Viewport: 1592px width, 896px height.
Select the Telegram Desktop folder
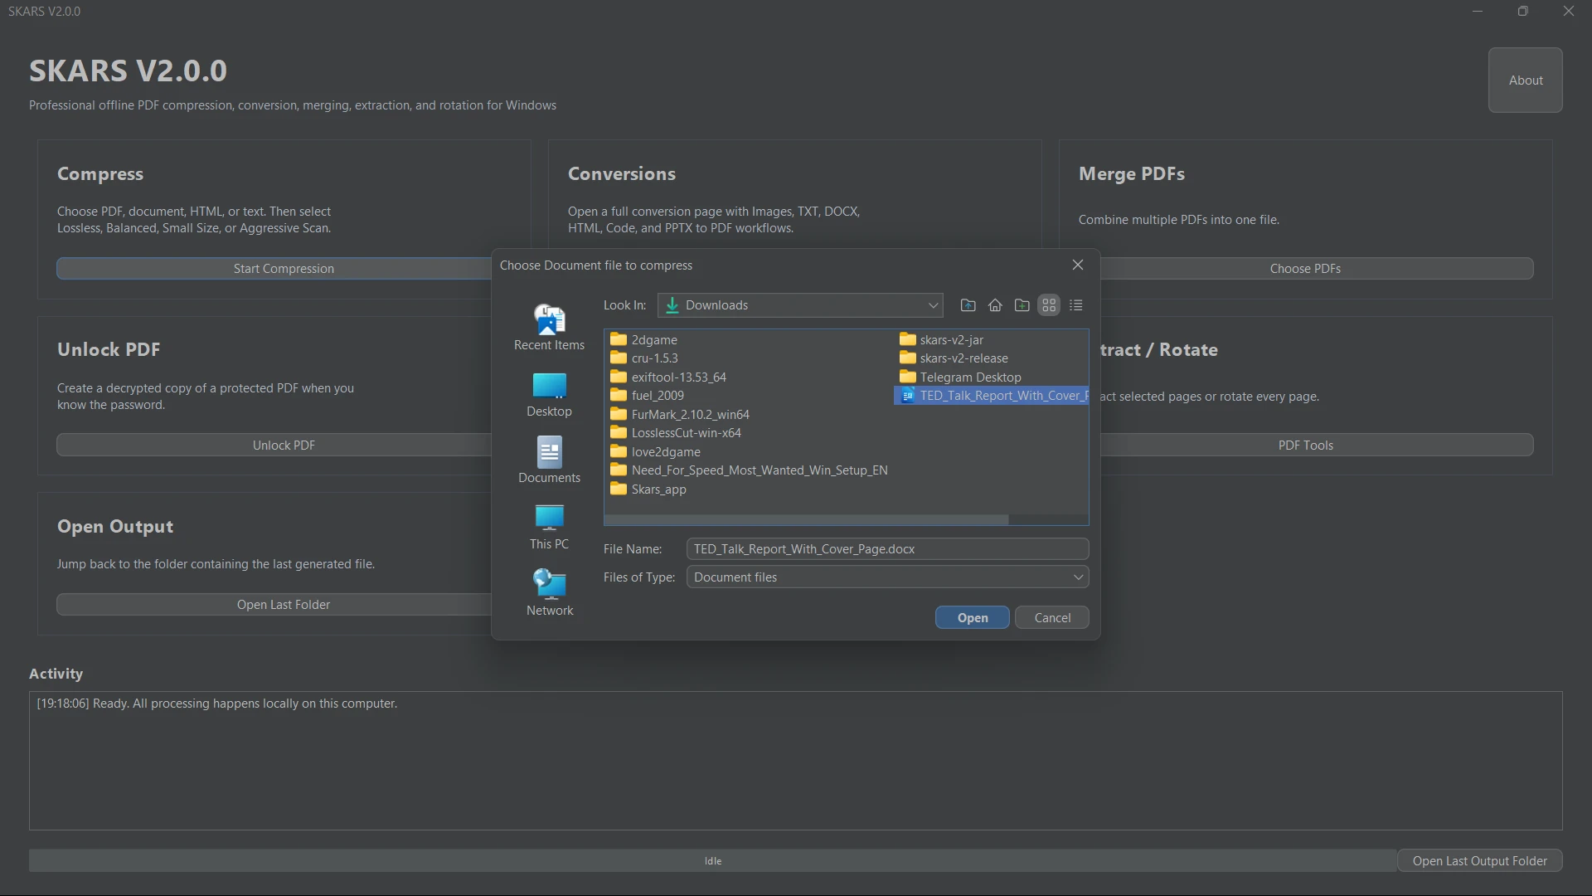[960, 377]
